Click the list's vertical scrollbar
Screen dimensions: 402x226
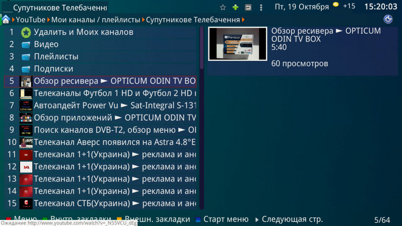point(202,118)
